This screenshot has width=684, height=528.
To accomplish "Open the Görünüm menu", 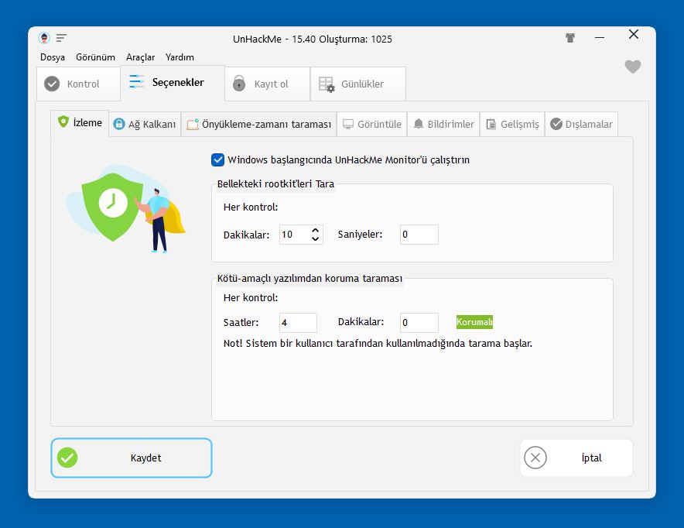I will (95, 57).
